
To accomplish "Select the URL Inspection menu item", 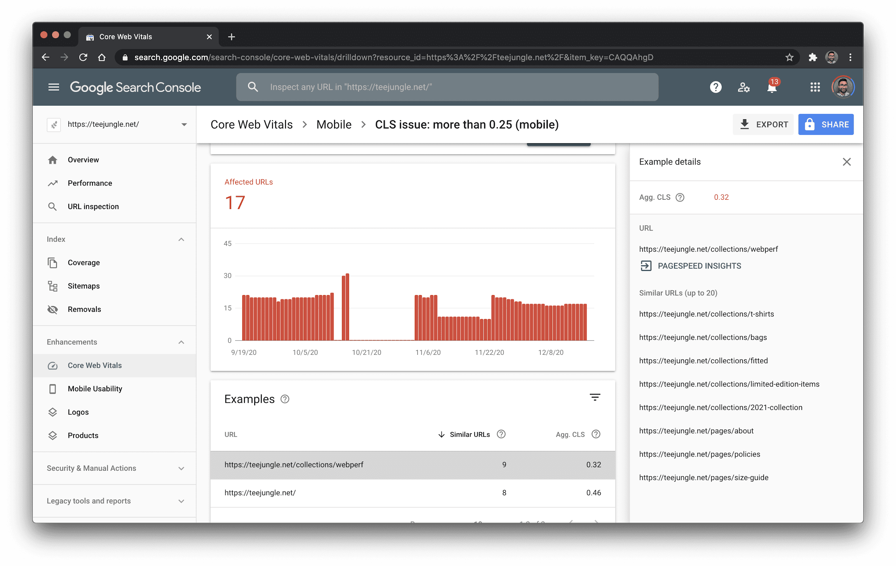I will (x=93, y=207).
